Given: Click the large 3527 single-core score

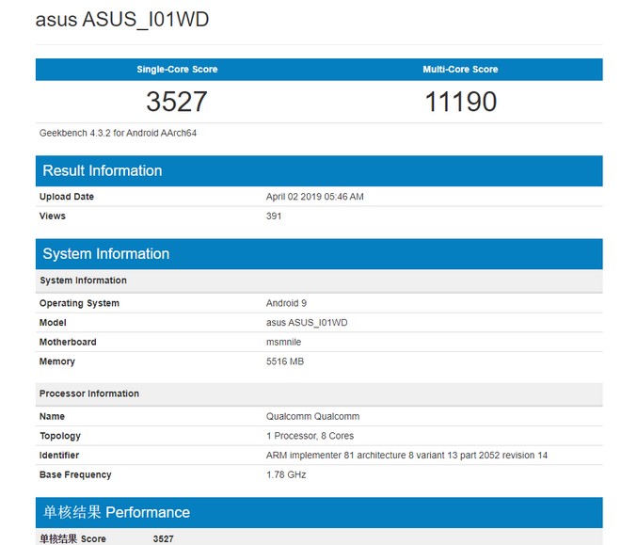Looking at the screenshot, I should click(x=176, y=102).
